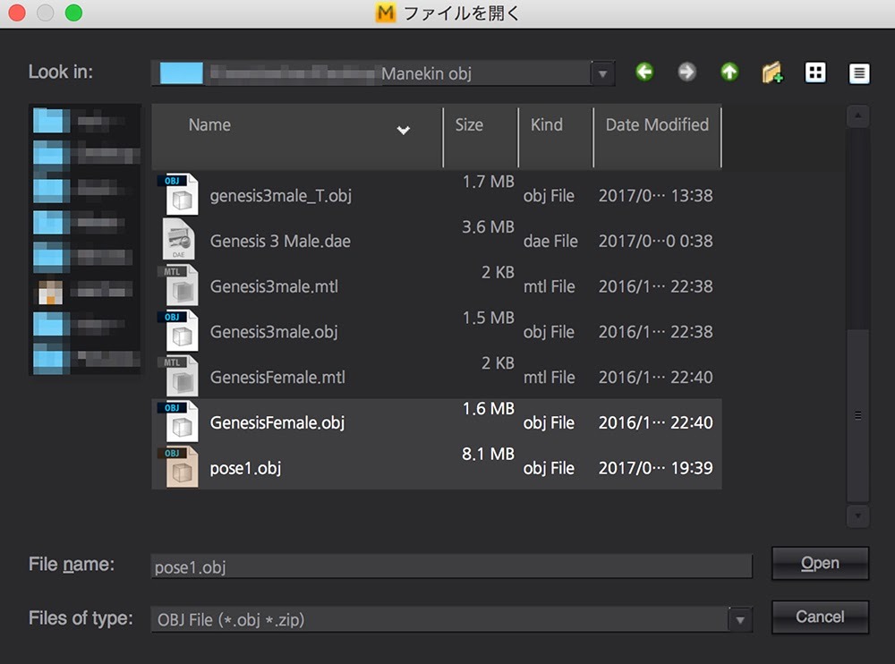Click the grey Forward navigation arrow
Viewport: 895px width, 664px height.
686,72
